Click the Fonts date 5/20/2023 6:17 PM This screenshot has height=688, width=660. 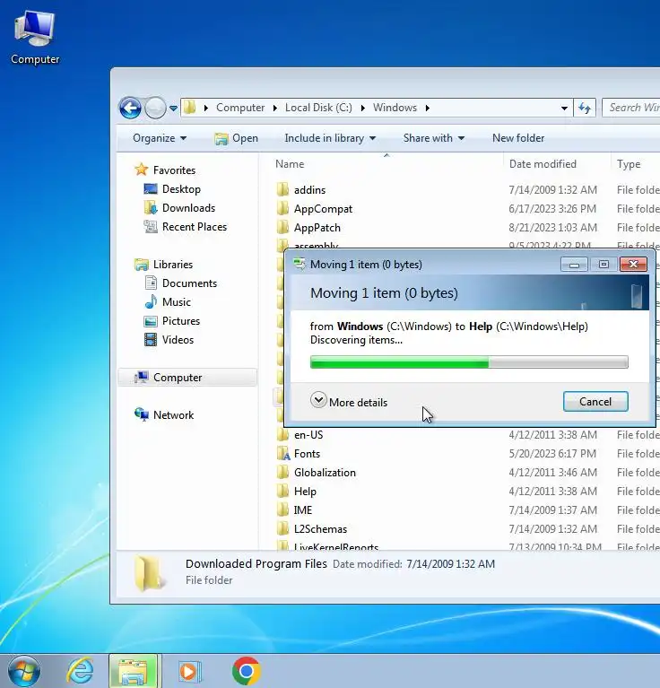(x=552, y=454)
